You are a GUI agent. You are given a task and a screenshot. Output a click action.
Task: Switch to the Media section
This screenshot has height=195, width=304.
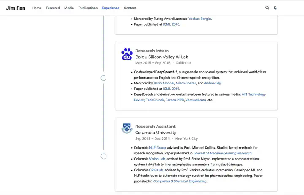pyautogui.click(x=69, y=8)
